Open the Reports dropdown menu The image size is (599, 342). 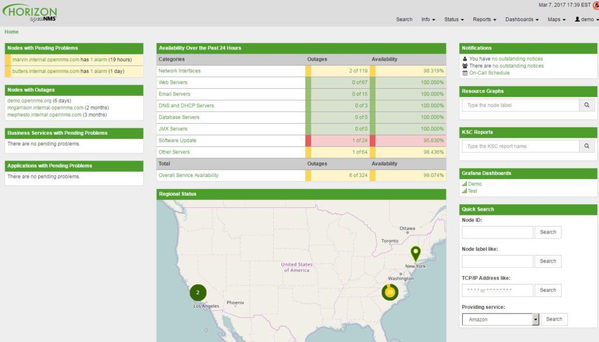tap(484, 19)
